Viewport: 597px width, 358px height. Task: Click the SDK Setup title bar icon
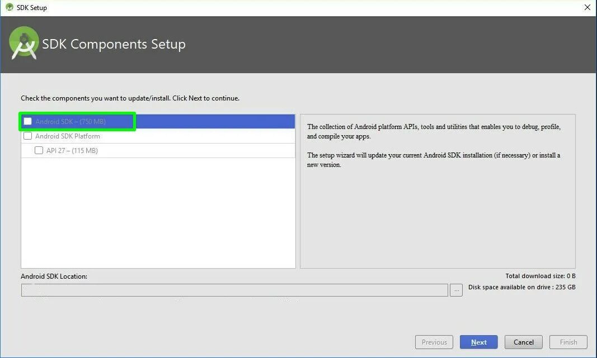[10, 7]
